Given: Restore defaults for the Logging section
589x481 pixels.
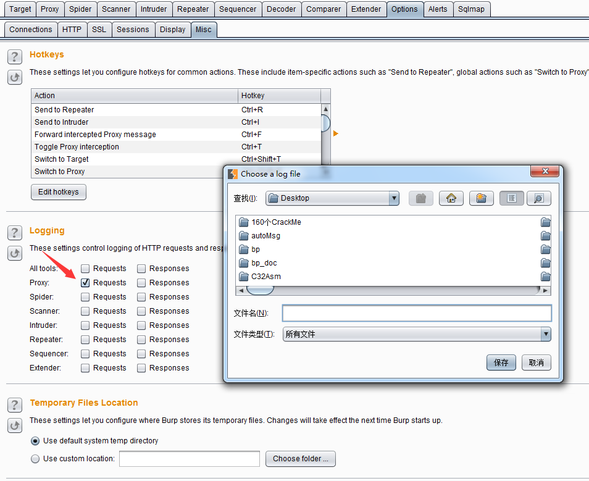Looking at the screenshot, I should 15,253.
